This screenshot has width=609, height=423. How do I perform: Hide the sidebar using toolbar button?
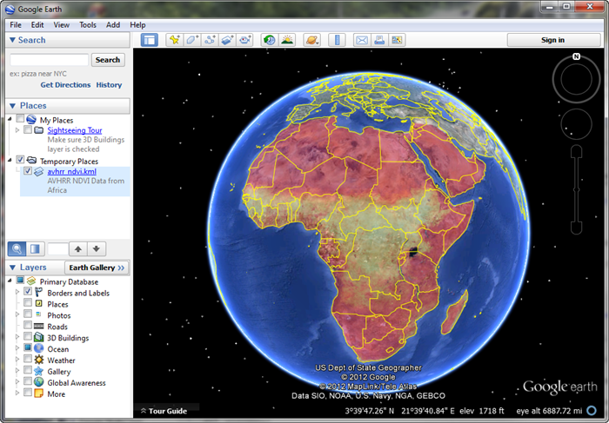[x=150, y=40]
